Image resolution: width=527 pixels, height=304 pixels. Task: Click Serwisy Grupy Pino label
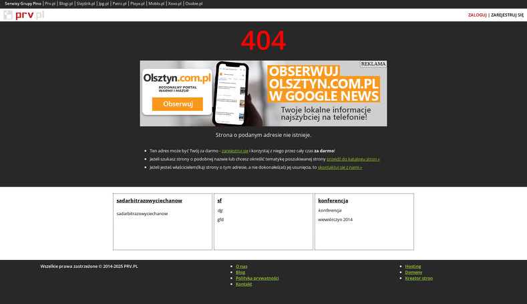coord(23,4)
